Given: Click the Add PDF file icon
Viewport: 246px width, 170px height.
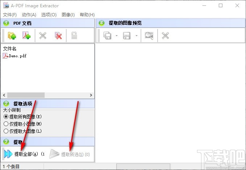Looking at the screenshot, I should coord(26,36).
